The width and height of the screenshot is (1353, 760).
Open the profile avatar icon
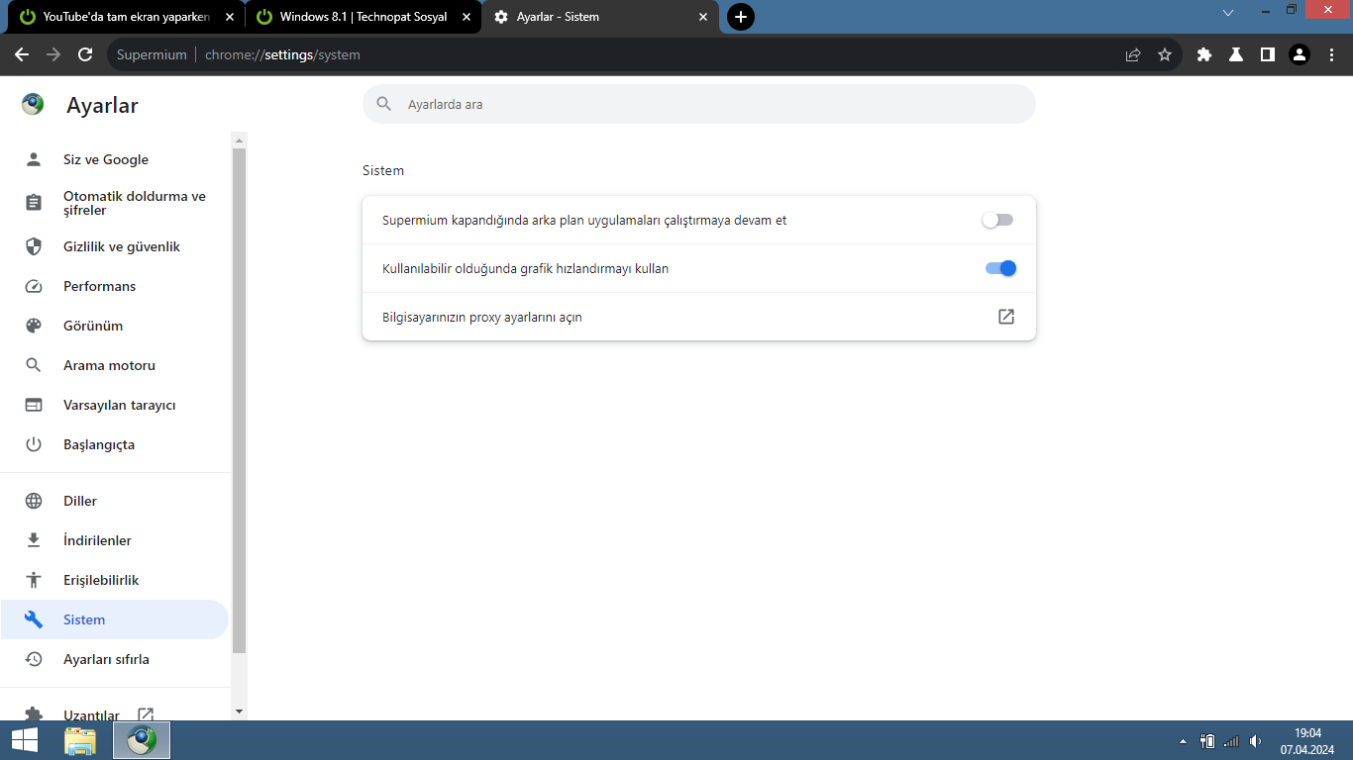click(1300, 55)
